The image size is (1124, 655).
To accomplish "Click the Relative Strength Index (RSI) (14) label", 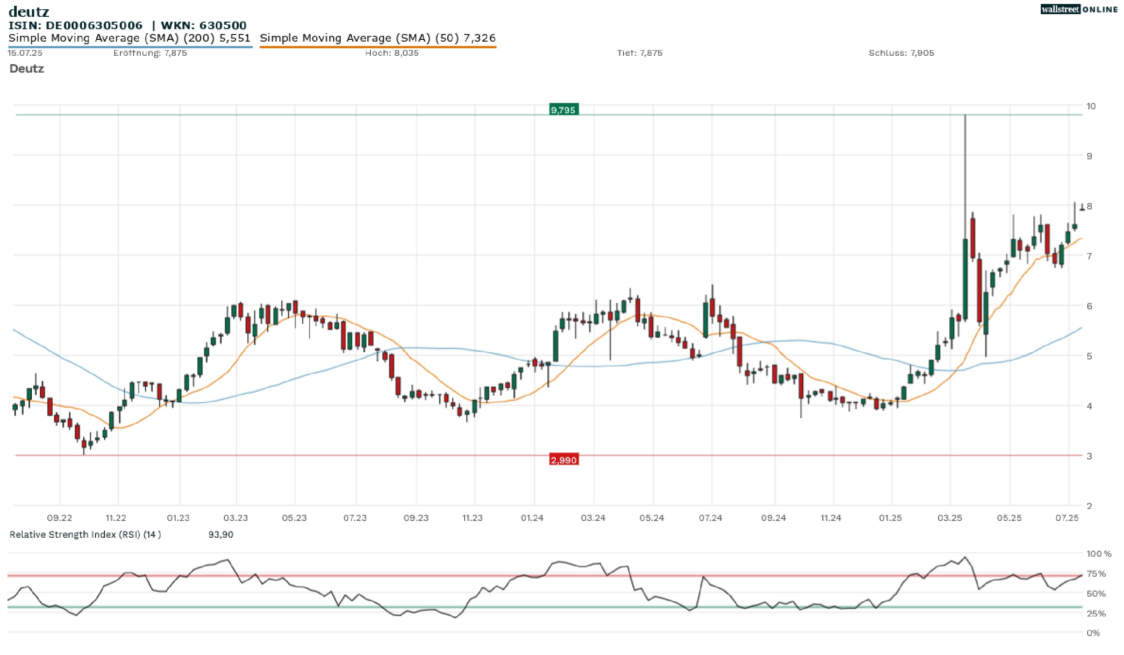I will coord(85,534).
